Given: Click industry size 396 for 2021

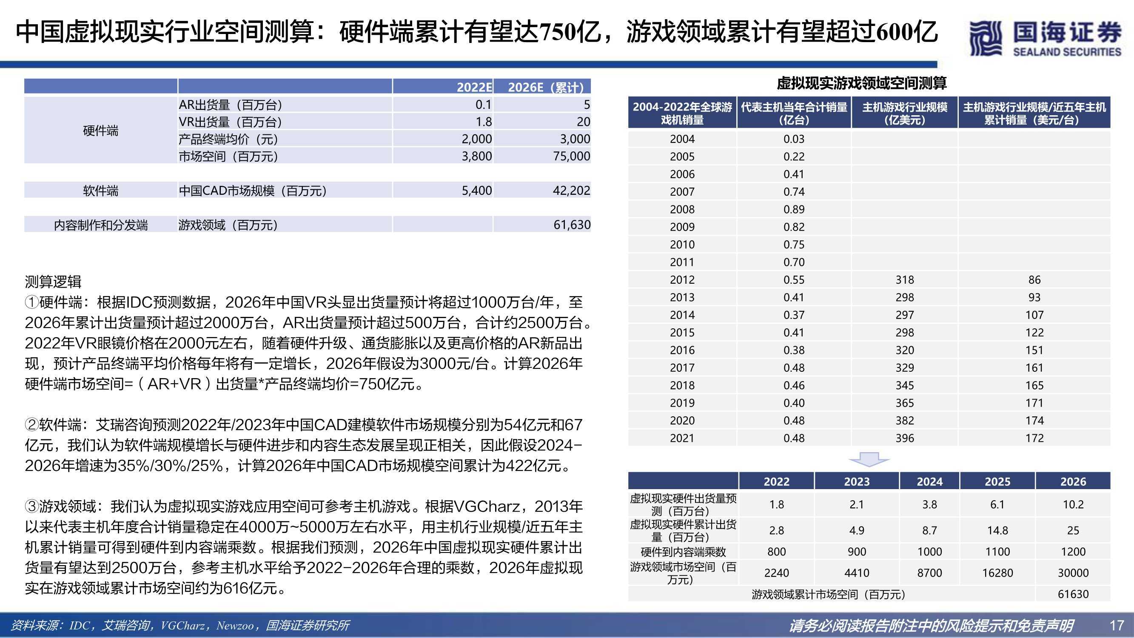Looking at the screenshot, I should (x=905, y=438).
